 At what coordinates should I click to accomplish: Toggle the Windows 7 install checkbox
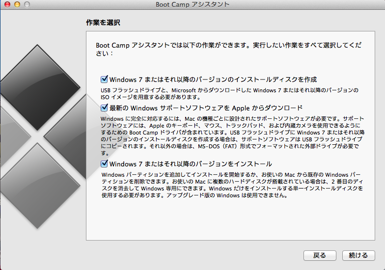click(x=104, y=163)
